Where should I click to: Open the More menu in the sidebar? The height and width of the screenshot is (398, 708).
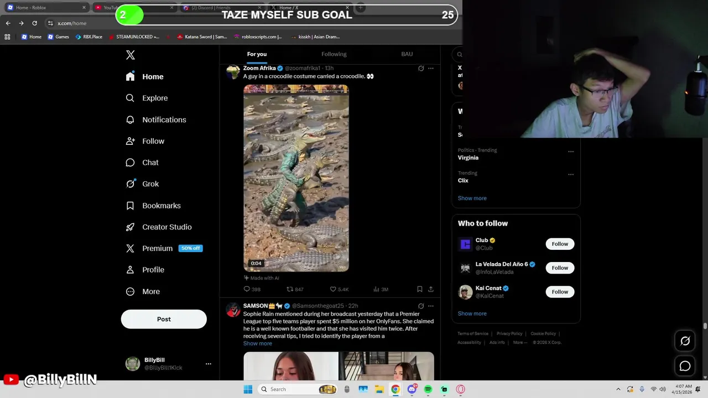(143, 291)
